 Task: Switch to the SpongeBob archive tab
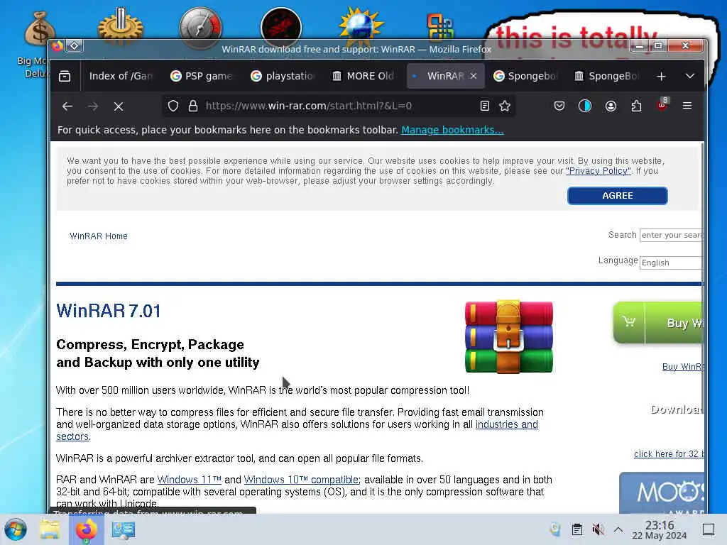(606, 76)
